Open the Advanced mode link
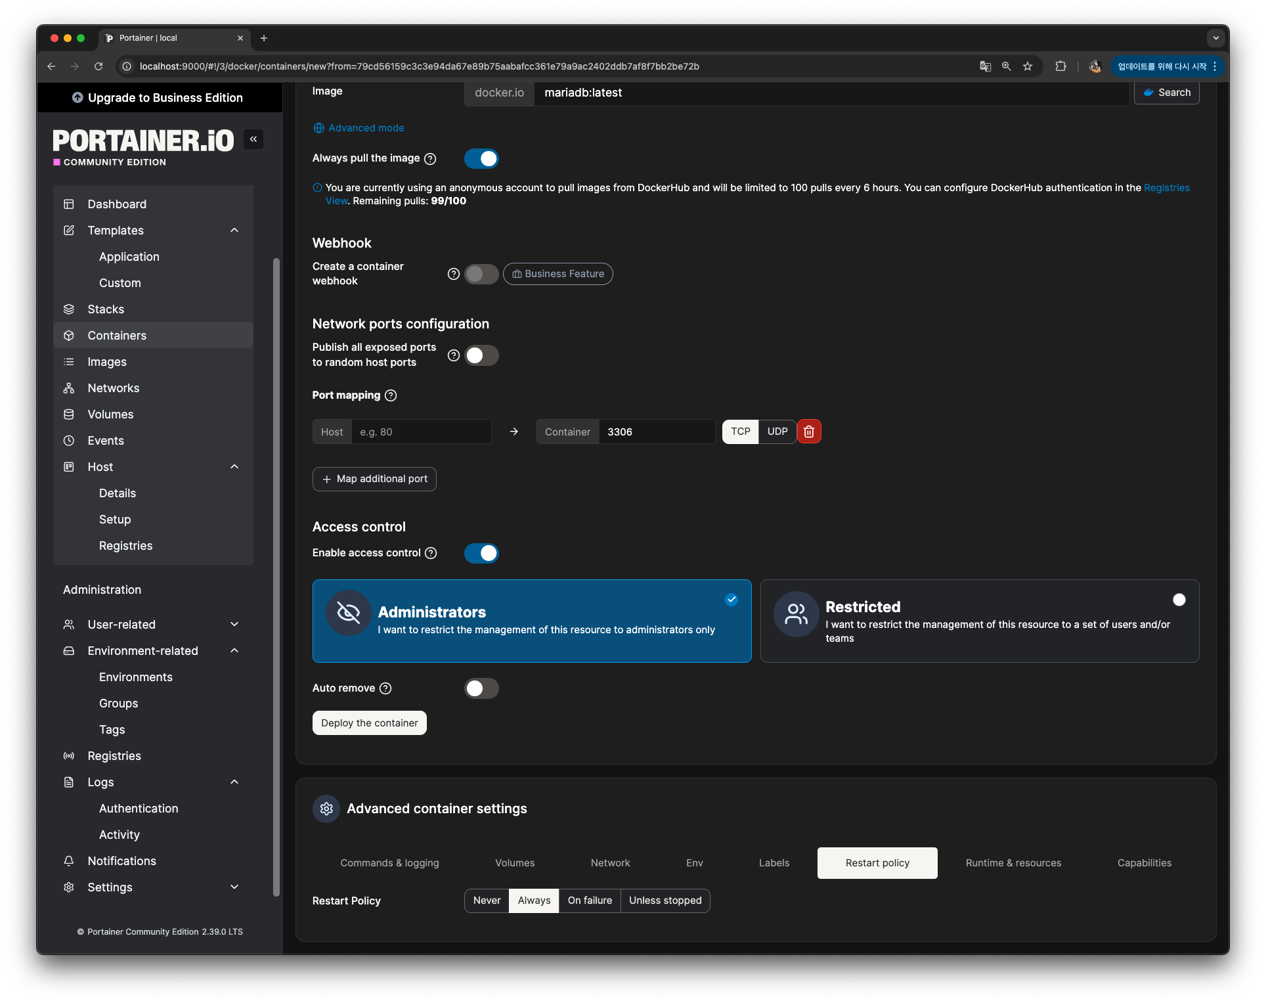 (x=366, y=128)
